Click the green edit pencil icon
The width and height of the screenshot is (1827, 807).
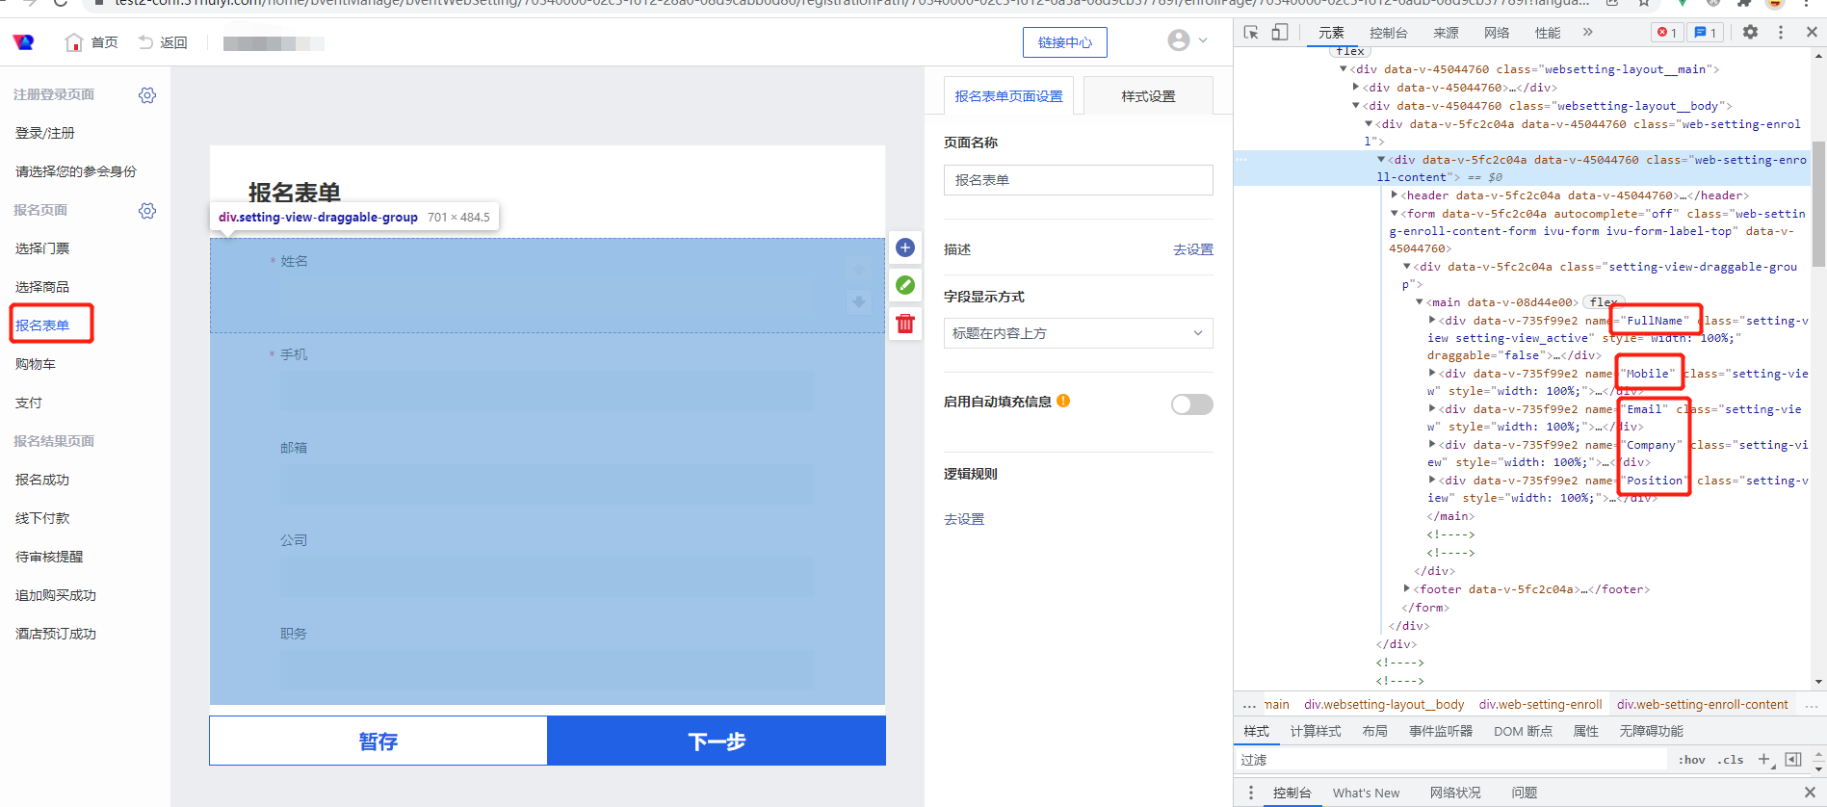(905, 285)
